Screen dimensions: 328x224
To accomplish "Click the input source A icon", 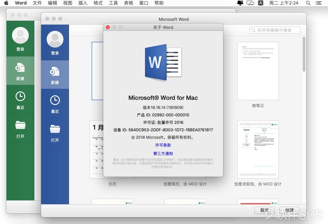I will click(261, 3).
